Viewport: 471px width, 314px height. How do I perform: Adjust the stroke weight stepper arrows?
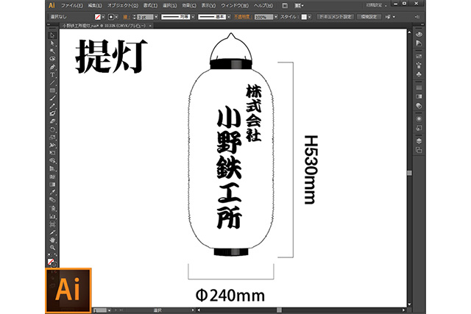click(134, 17)
